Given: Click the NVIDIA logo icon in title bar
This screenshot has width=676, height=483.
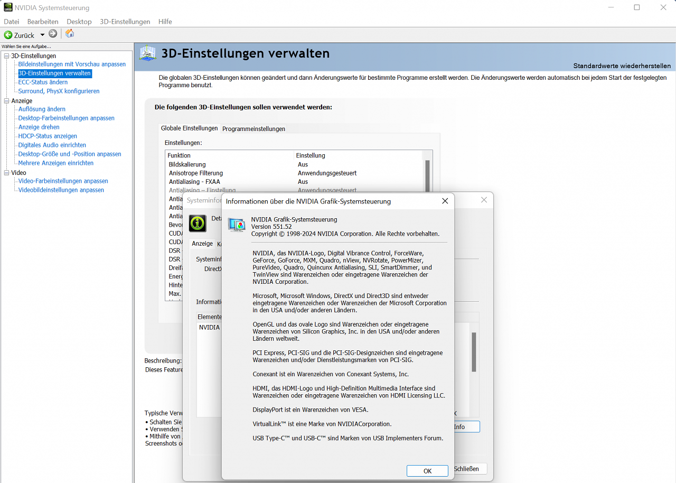Looking at the screenshot, I should pos(7,7).
